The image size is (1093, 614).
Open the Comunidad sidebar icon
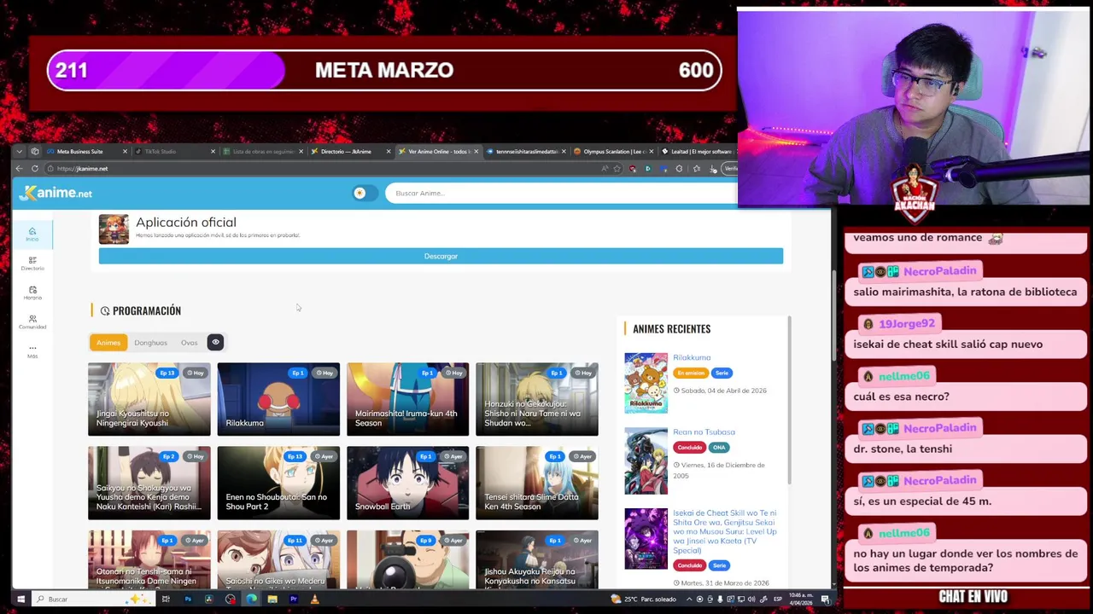tap(32, 321)
